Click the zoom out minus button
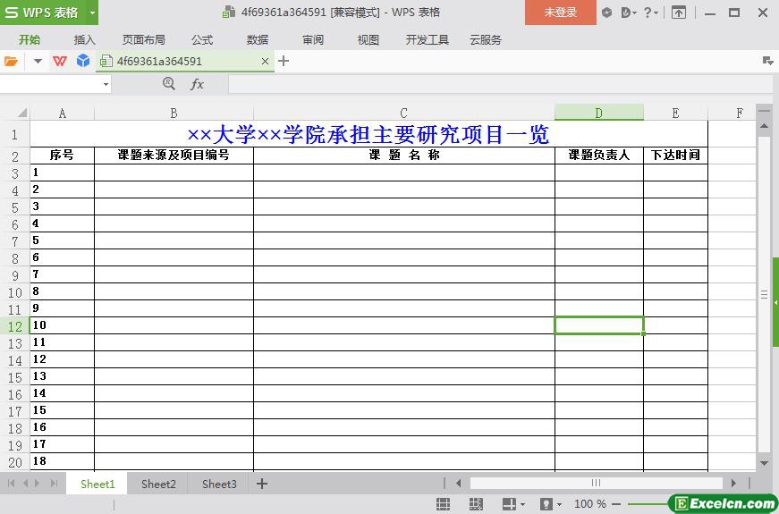The image size is (779, 514). [x=616, y=504]
